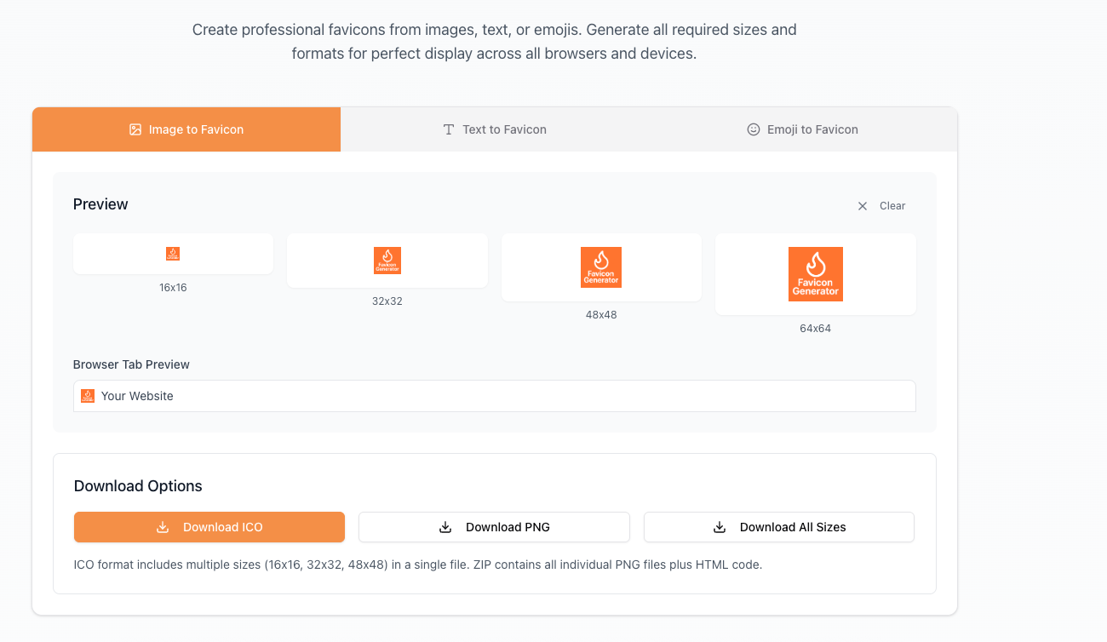Click the download arrow icon on Download PNG
This screenshot has width=1107, height=642.
(x=445, y=527)
